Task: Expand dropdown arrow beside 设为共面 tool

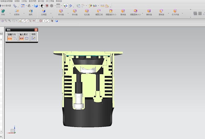Action: click(182, 13)
